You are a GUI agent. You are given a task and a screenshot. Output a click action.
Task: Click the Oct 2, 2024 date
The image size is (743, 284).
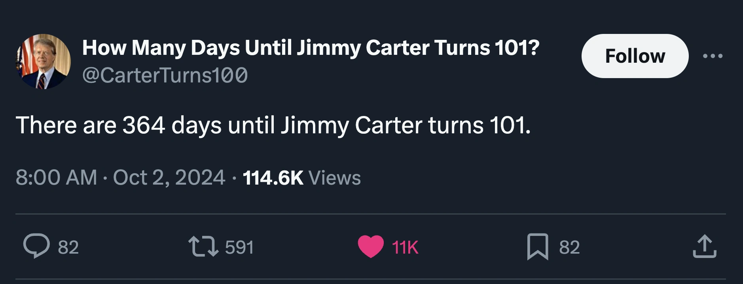click(169, 177)
